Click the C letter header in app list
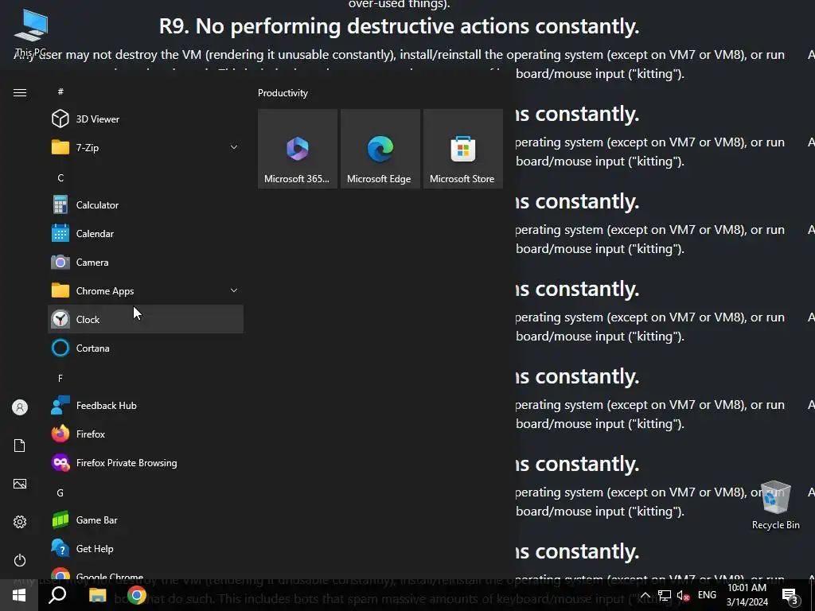 pyautogui.click(x=60, y=177)
